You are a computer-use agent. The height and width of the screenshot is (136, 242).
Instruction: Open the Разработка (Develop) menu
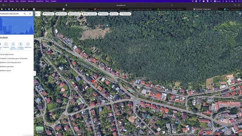pyautogui.click(x=39, y=1)
